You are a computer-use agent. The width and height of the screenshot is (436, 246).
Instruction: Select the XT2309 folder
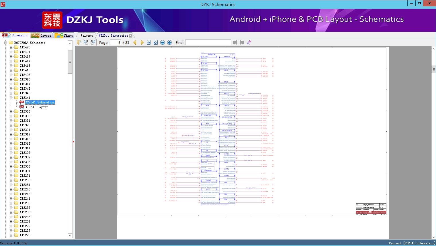[25, 153]
